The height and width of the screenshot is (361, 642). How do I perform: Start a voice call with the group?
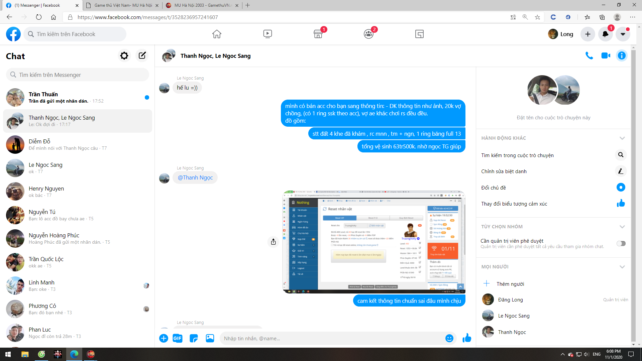click(x=589, y=55)
